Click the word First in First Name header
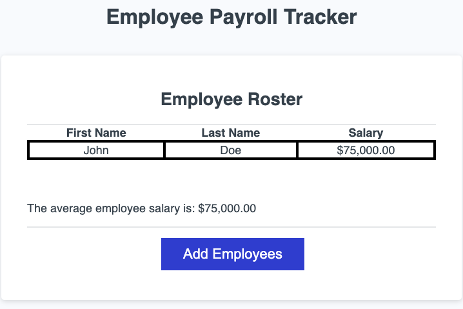Image resolution: width=463 pixels, height=309 pixels. tap(79, 133)
